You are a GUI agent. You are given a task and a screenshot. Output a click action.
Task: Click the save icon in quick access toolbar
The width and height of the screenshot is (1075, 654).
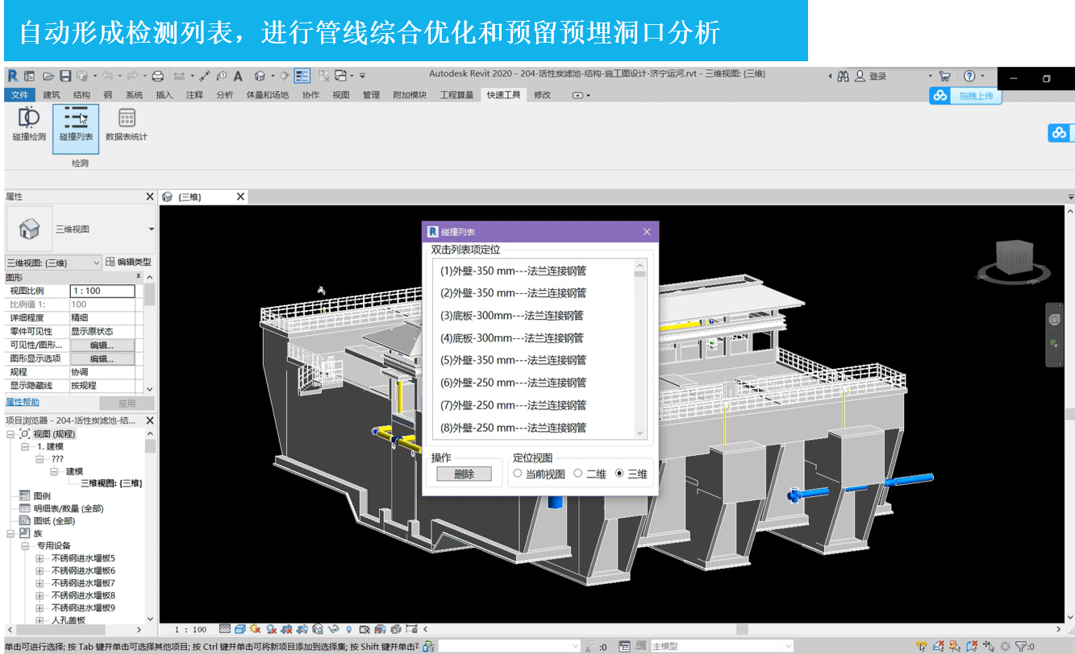pyautogui.click(x=65, y=77)
